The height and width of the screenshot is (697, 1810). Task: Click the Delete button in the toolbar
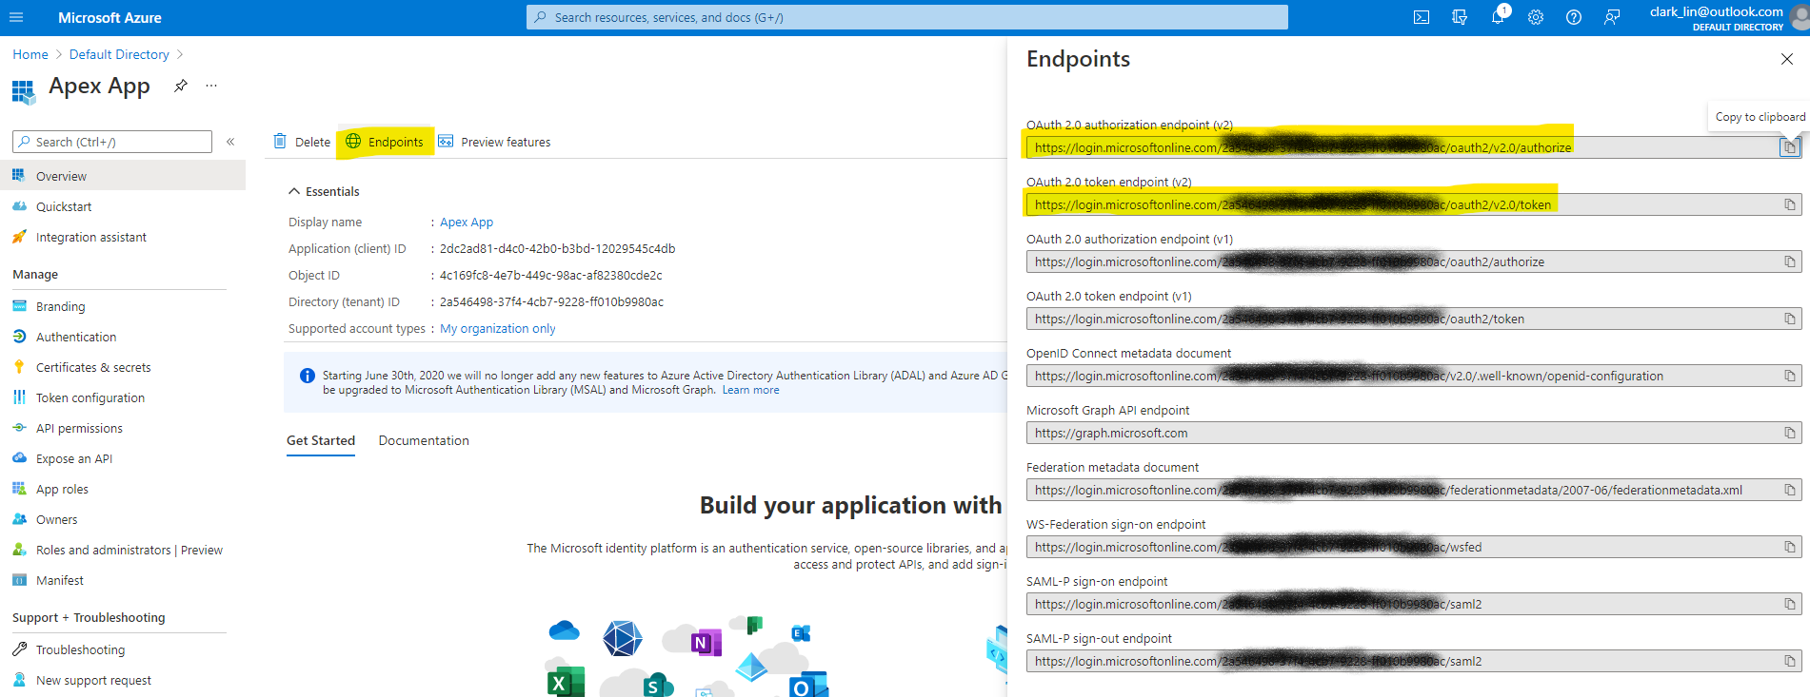302,142
